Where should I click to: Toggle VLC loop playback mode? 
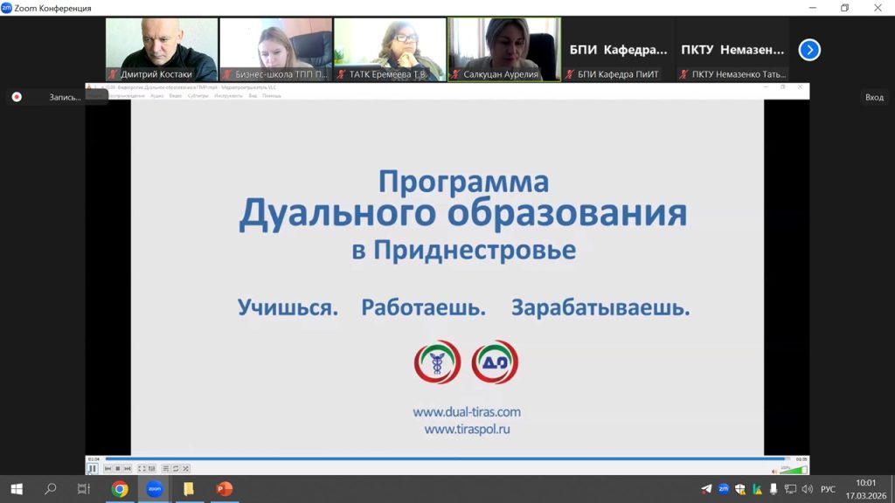tap(176, 469)
